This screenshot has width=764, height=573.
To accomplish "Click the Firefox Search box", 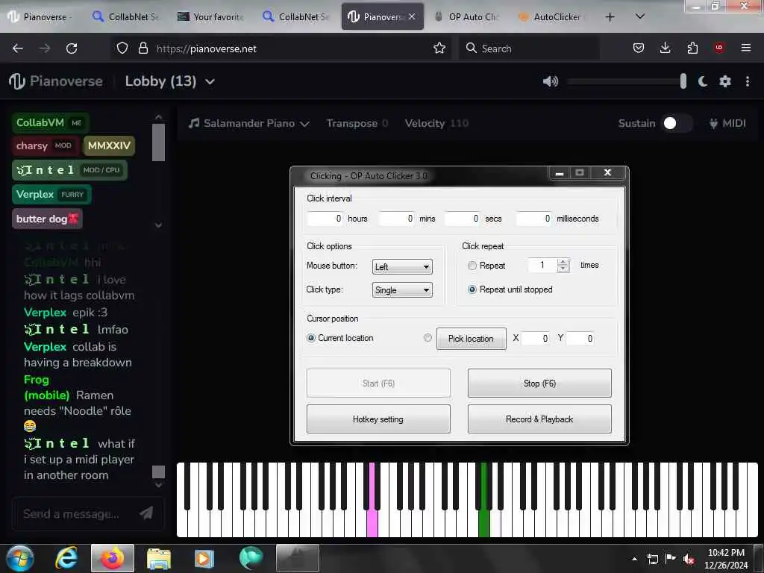I will [529, 48].
